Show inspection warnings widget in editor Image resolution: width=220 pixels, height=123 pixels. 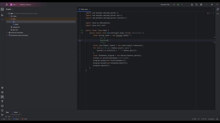click(208, 13)
